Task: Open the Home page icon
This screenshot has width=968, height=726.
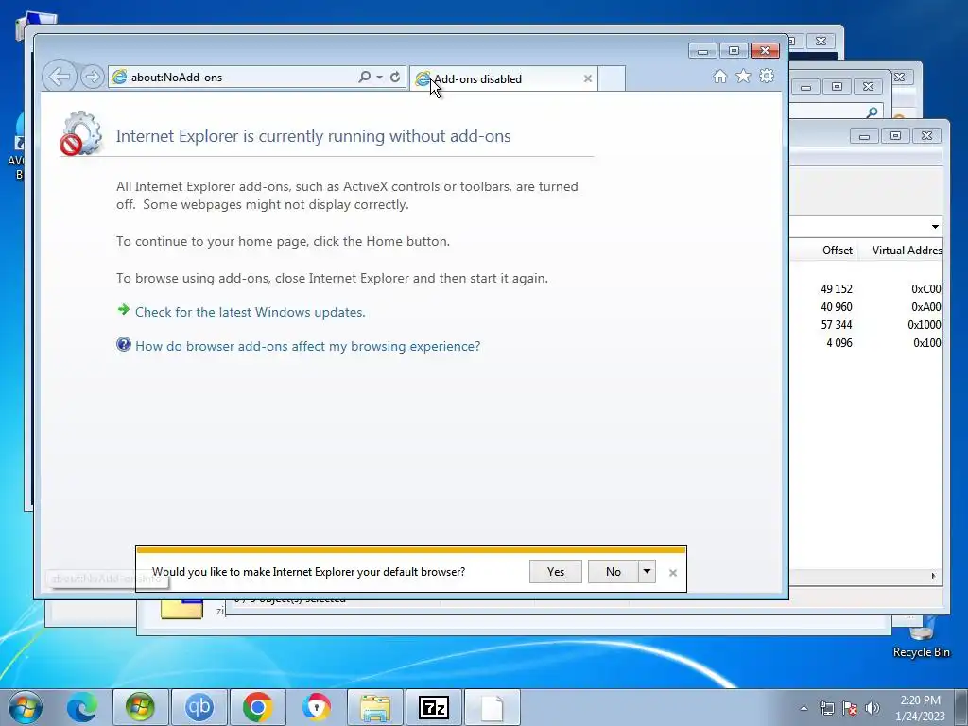Action: (x=719, y=76)
